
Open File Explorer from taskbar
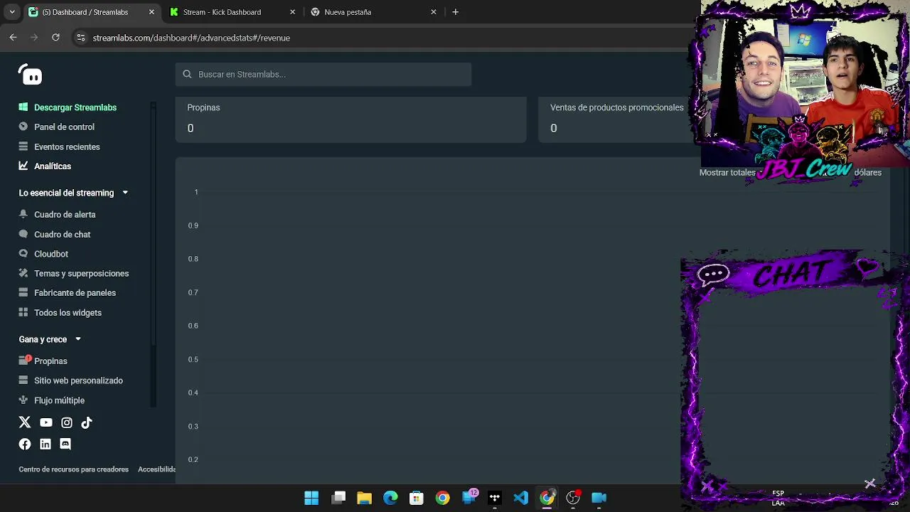point(364,498)
